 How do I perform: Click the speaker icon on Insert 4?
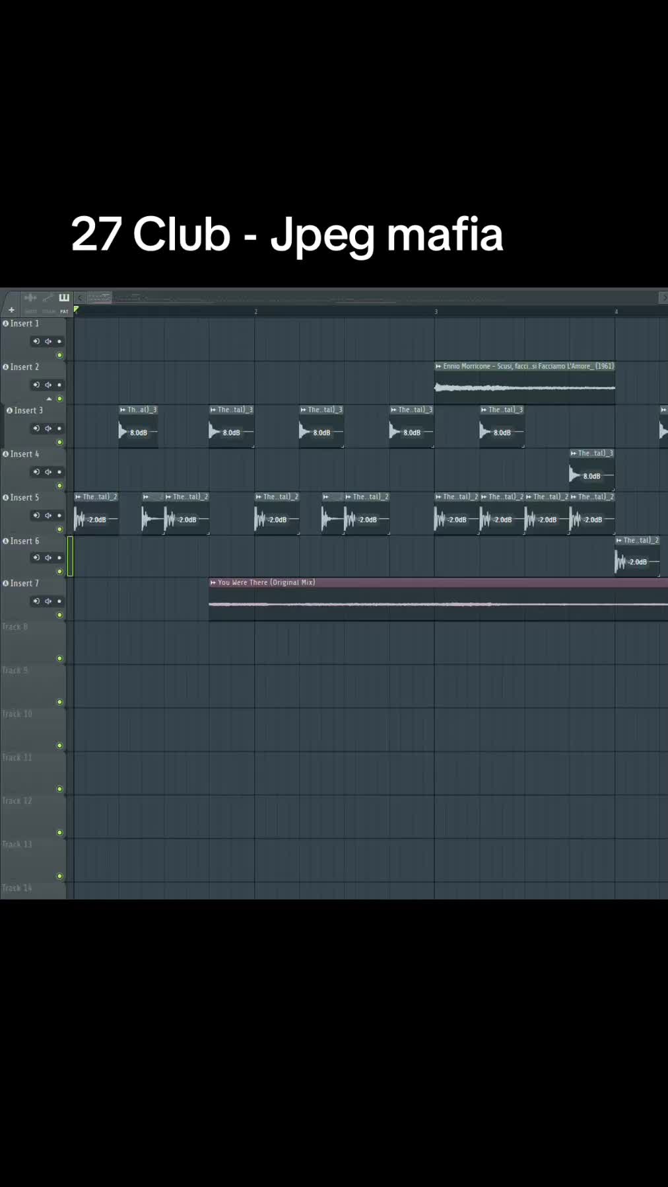(x=48, y=472)
